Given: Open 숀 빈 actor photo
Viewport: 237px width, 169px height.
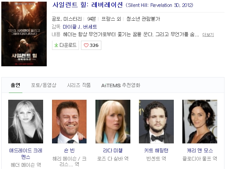Looking at the screenshot, I should click(69, 121).
